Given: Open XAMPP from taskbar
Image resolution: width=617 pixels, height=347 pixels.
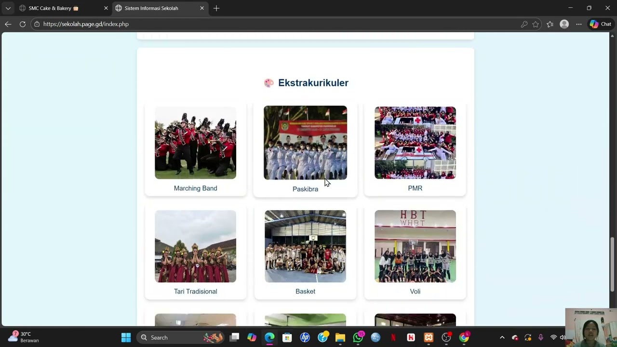Looking at the screenshot, I should [x=429, y=338].
